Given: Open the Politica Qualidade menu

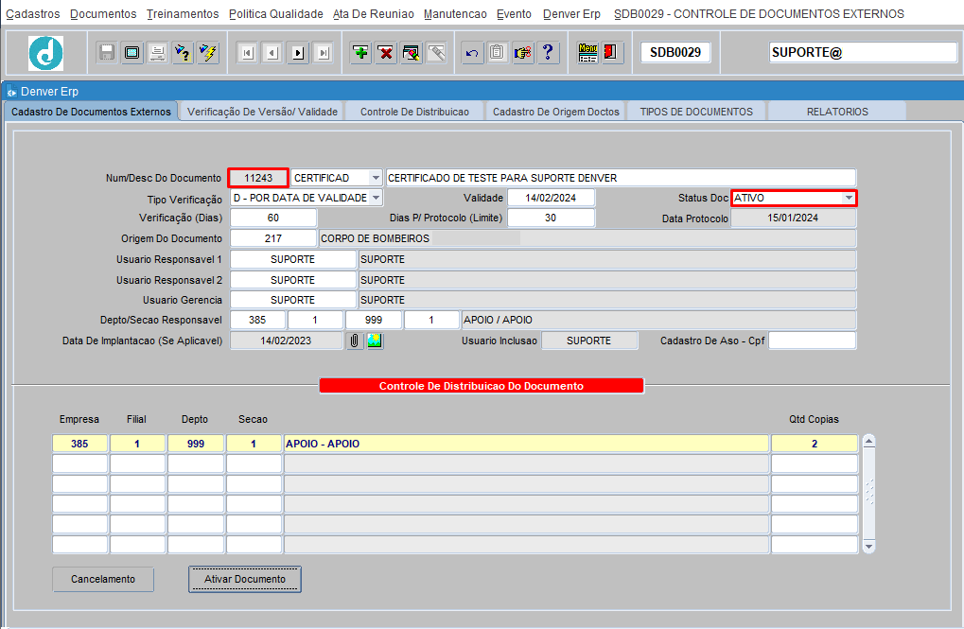Looking at the screenshot, I should (276, 13).
